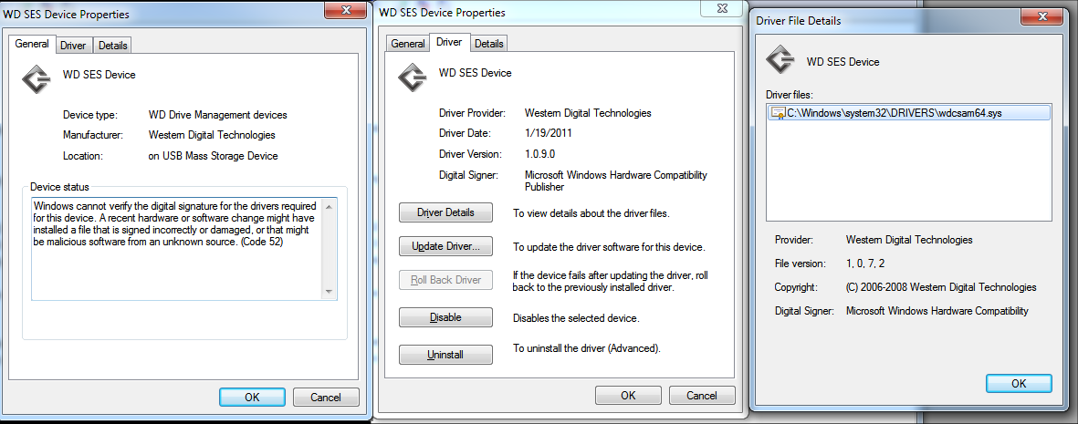Click Driver Date value 1/19/2011

coord(548,133)
